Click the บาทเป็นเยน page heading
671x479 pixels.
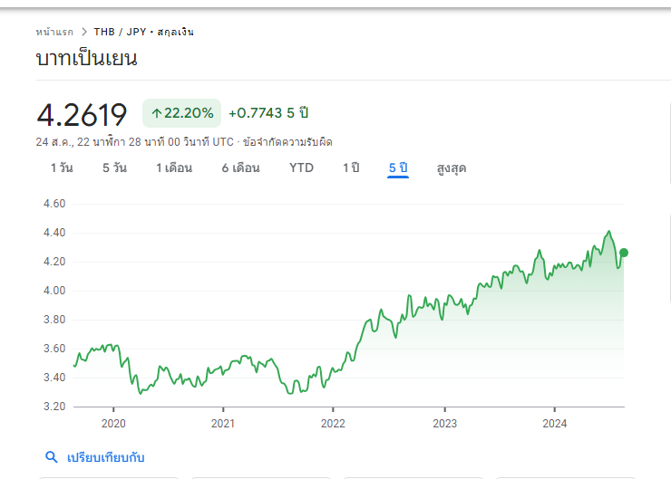[87, 60]
